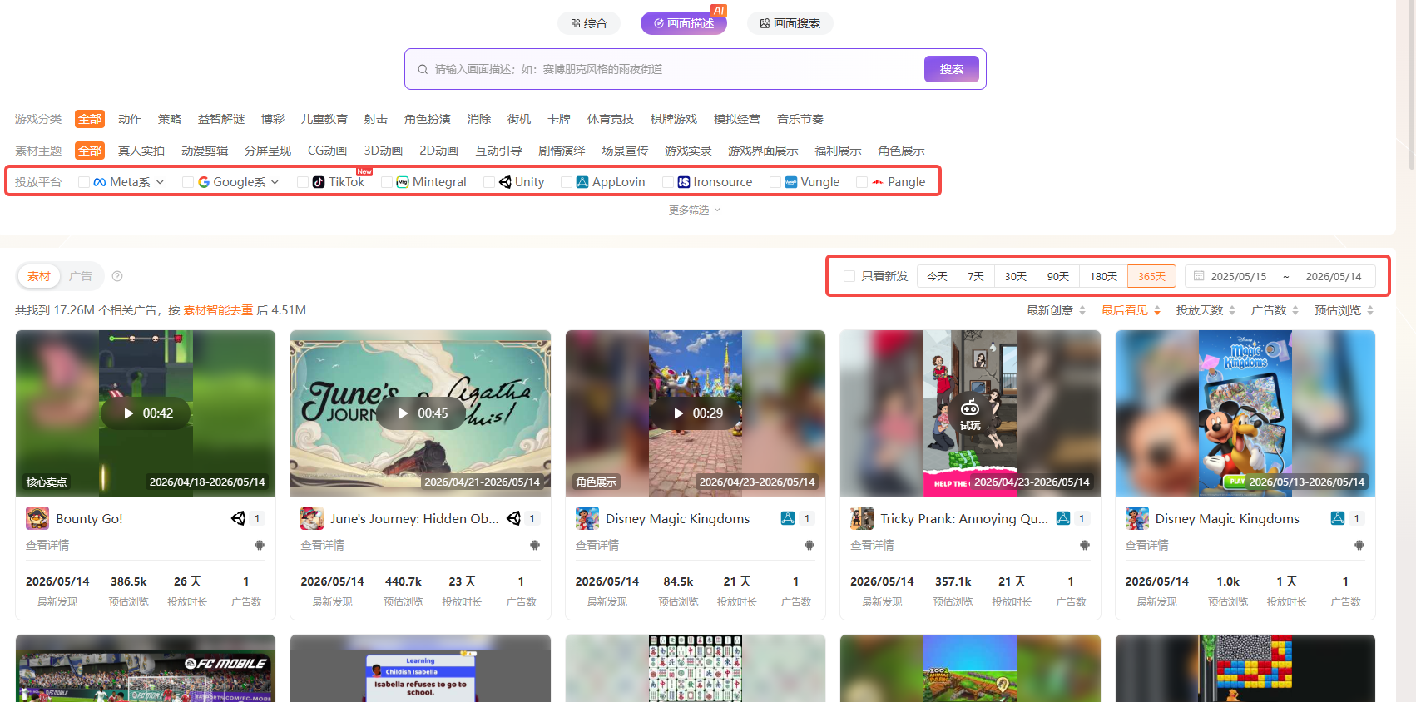Play June's Journey 00:45 video
The width and height of the screenshot is (1416, 702).
click(x=420, y=413)
